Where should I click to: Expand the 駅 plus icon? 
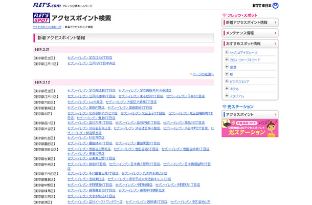tap(227, 74)
